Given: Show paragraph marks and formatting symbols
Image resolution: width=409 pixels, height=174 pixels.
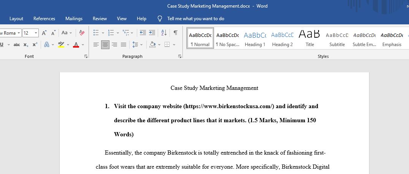Looking at the screenshot, I should pos(176,33).
